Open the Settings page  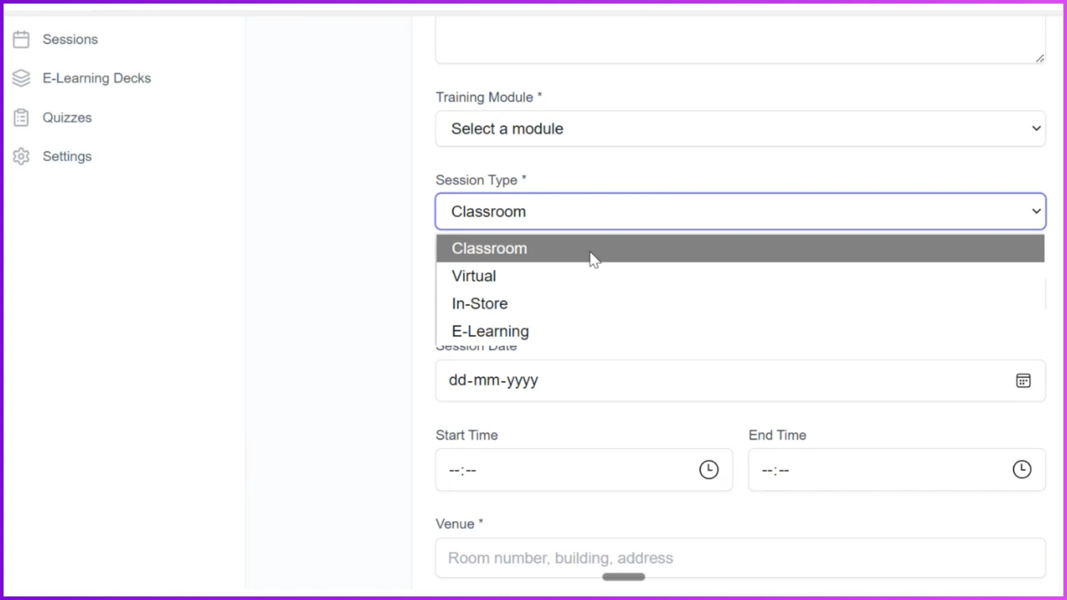[x=68, y=156]
